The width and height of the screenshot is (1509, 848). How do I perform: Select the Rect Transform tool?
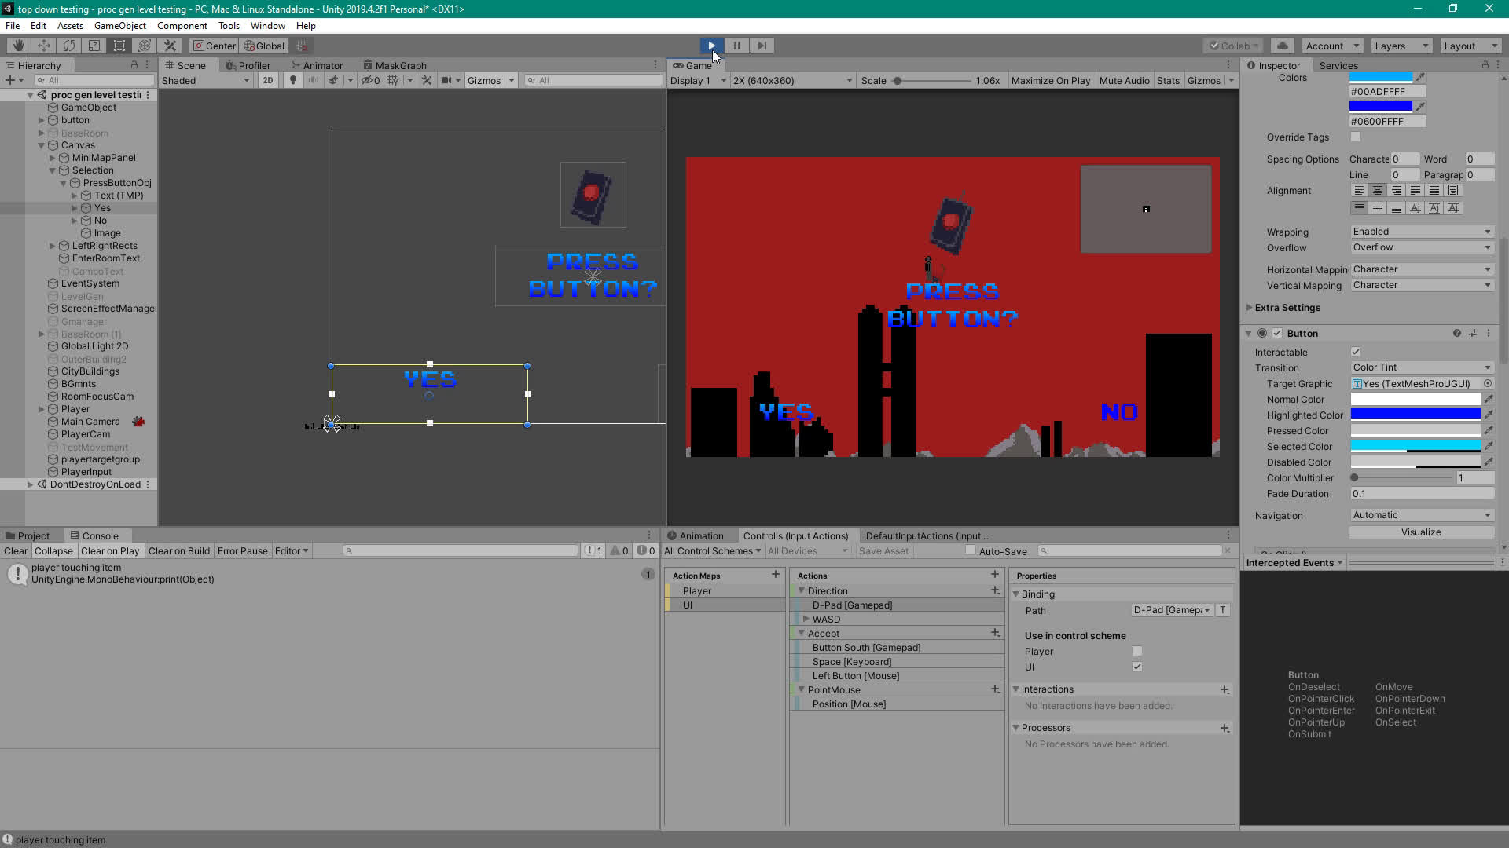pos(119,46)
